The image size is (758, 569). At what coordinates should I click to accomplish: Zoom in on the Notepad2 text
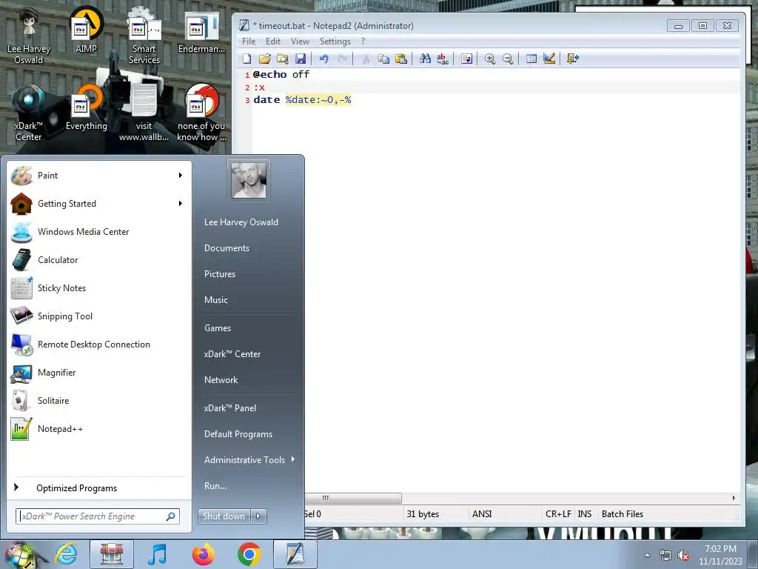(490, 59)
